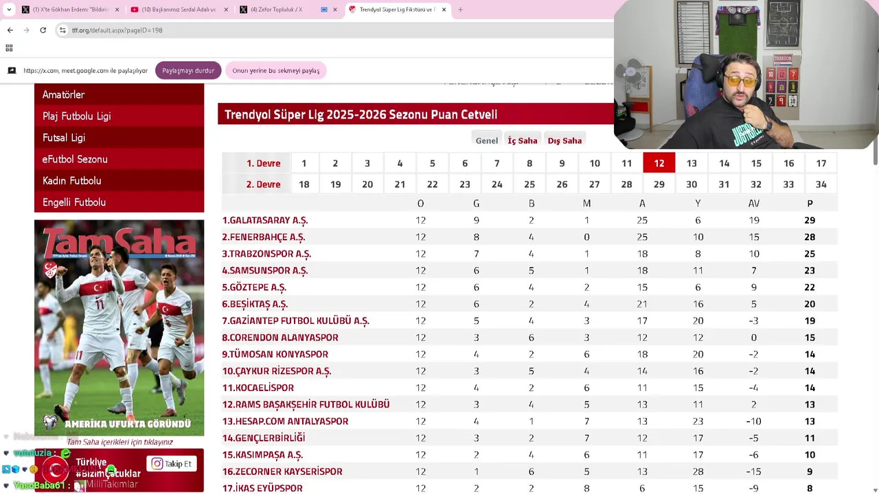Go back with the browser back arrow
This screenshot has height=494, width=879.
click(x=10, y=30)
